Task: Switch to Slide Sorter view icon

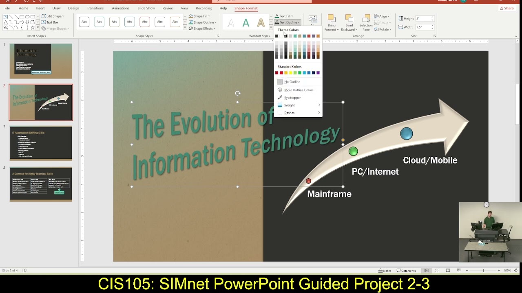Action: click(x=437, y=271)
